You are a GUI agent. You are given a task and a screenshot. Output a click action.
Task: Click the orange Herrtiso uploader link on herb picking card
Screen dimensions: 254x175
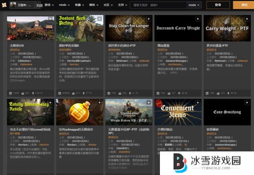[x=74, y=65]
